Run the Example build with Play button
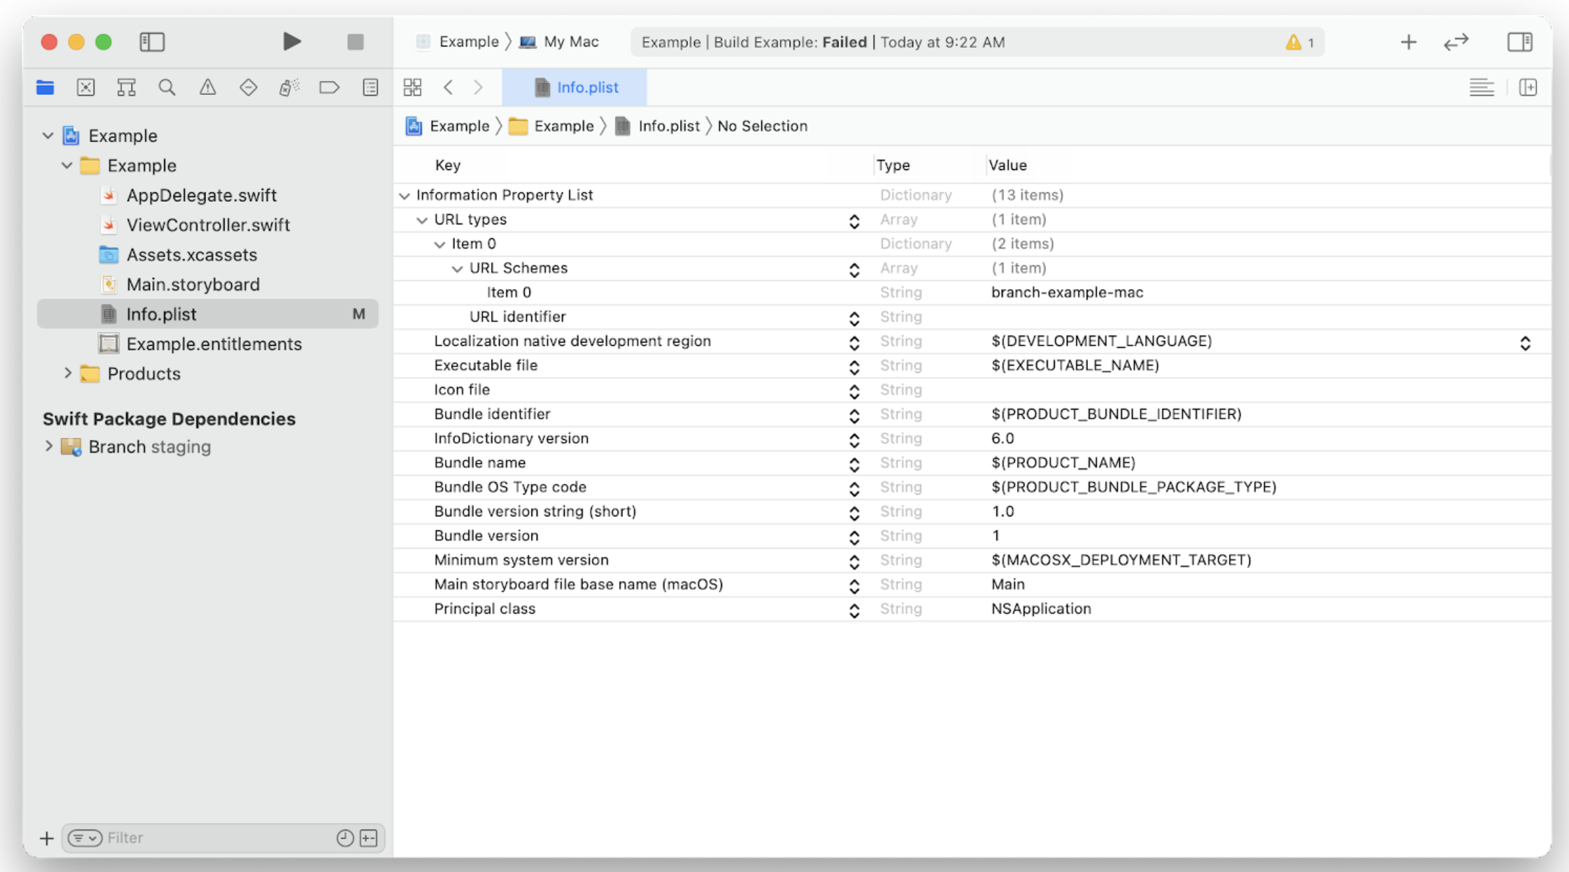The height and width of the screenshot is (872, 1569). 292,42
